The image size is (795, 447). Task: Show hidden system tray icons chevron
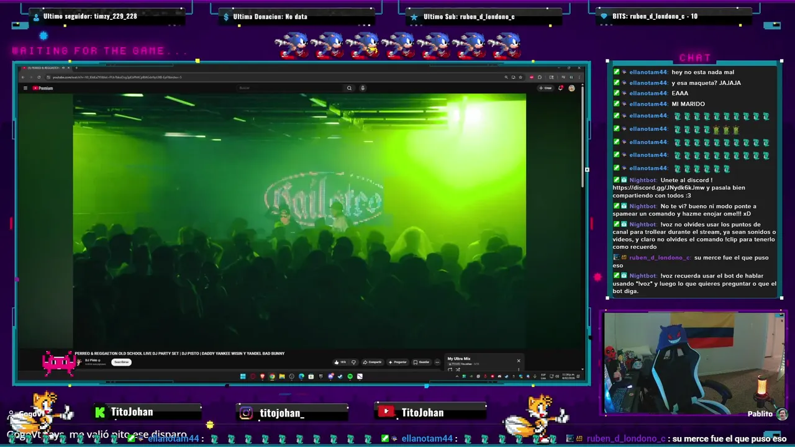pos(457,376)
